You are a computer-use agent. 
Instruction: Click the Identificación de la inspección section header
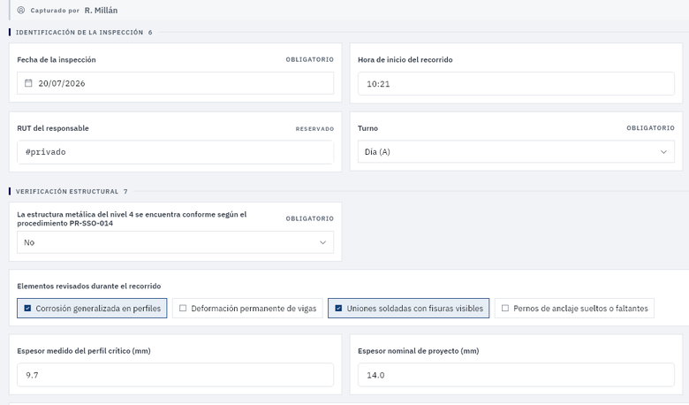79,32
